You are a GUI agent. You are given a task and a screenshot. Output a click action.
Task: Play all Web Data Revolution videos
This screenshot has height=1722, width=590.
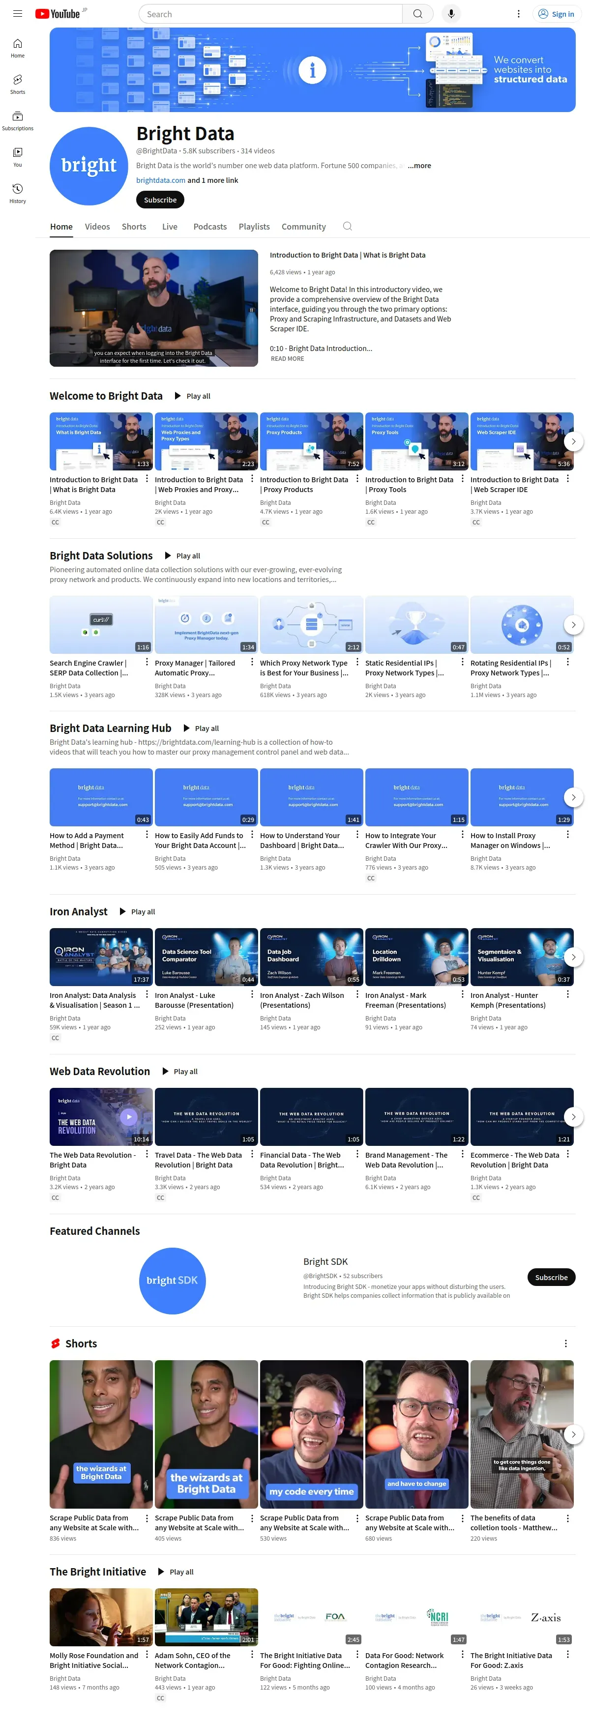point(179,1071)
